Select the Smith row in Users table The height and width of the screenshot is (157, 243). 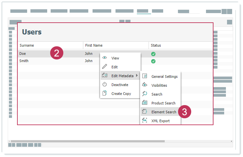tap(49, 61)
